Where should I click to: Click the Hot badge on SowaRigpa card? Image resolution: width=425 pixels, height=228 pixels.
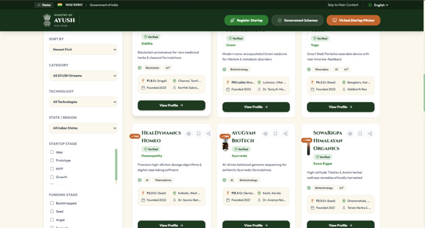tap(306, 140)
